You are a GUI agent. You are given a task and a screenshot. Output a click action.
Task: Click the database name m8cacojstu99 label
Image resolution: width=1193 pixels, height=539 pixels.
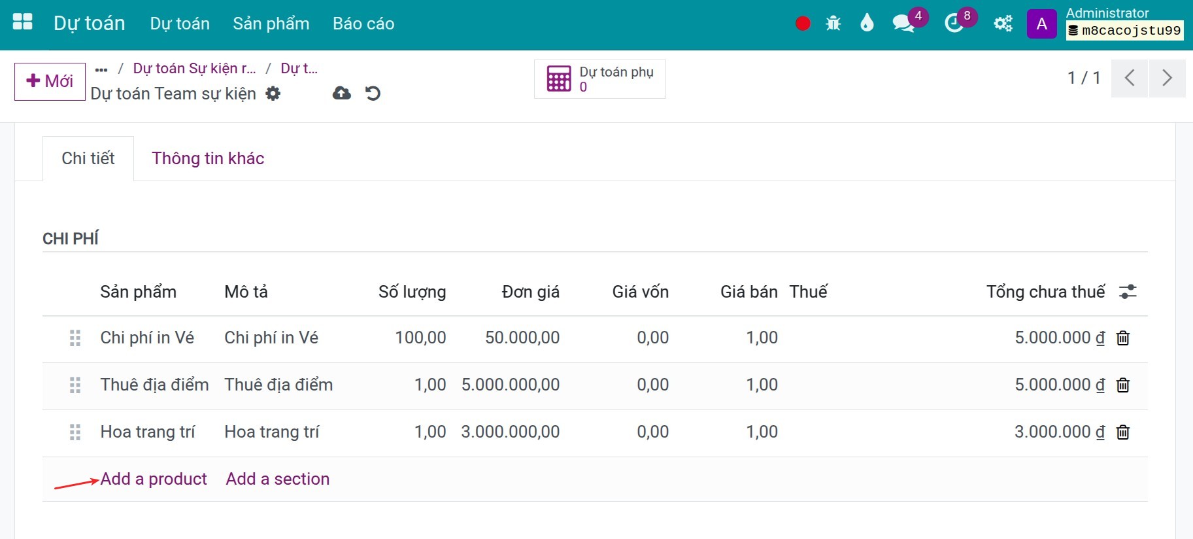point(1125,31)
